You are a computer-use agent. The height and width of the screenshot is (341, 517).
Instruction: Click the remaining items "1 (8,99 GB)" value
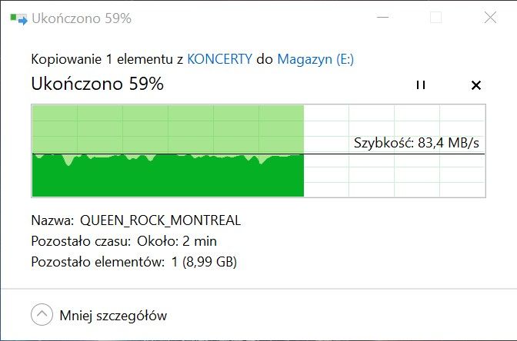pyautogui.click(x=203, y=262)
